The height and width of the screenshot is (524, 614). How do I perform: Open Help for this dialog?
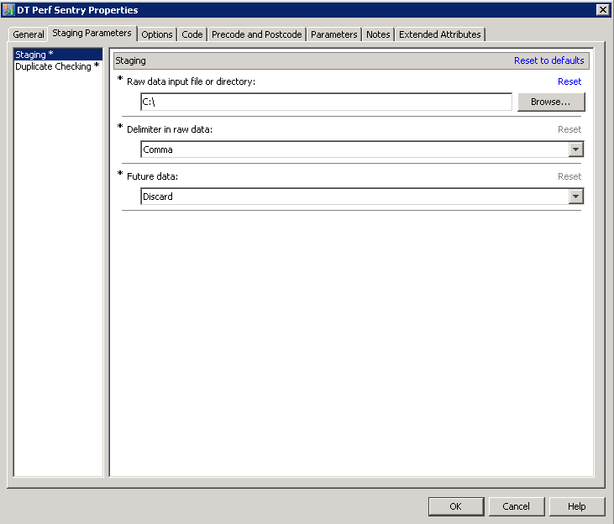(x=577, y=506)
